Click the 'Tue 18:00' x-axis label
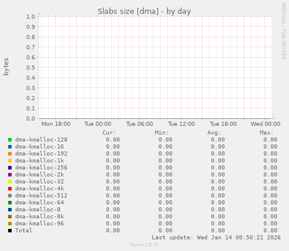This screenshot has width=289, height=251. 223,124
